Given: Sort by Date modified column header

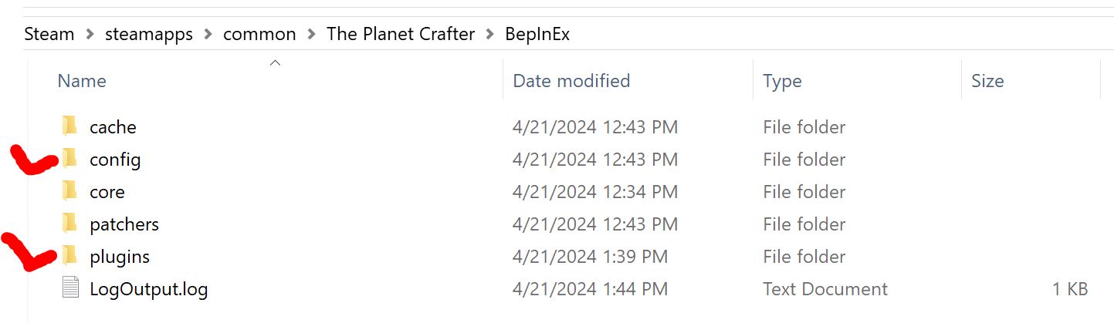Looking at the screenshot, I should pos(571,81).
